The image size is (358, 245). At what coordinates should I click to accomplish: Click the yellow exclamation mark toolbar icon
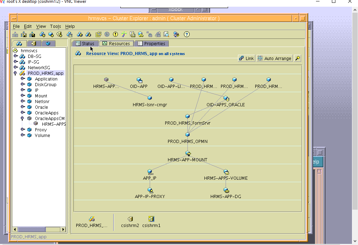(115, 34)
